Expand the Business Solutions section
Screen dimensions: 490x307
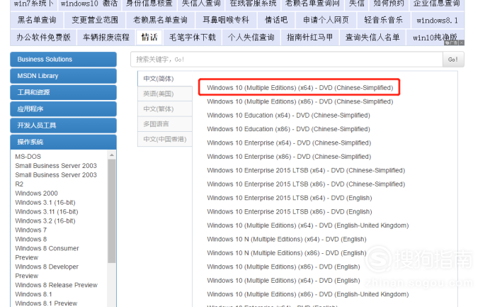click(64, 59)
